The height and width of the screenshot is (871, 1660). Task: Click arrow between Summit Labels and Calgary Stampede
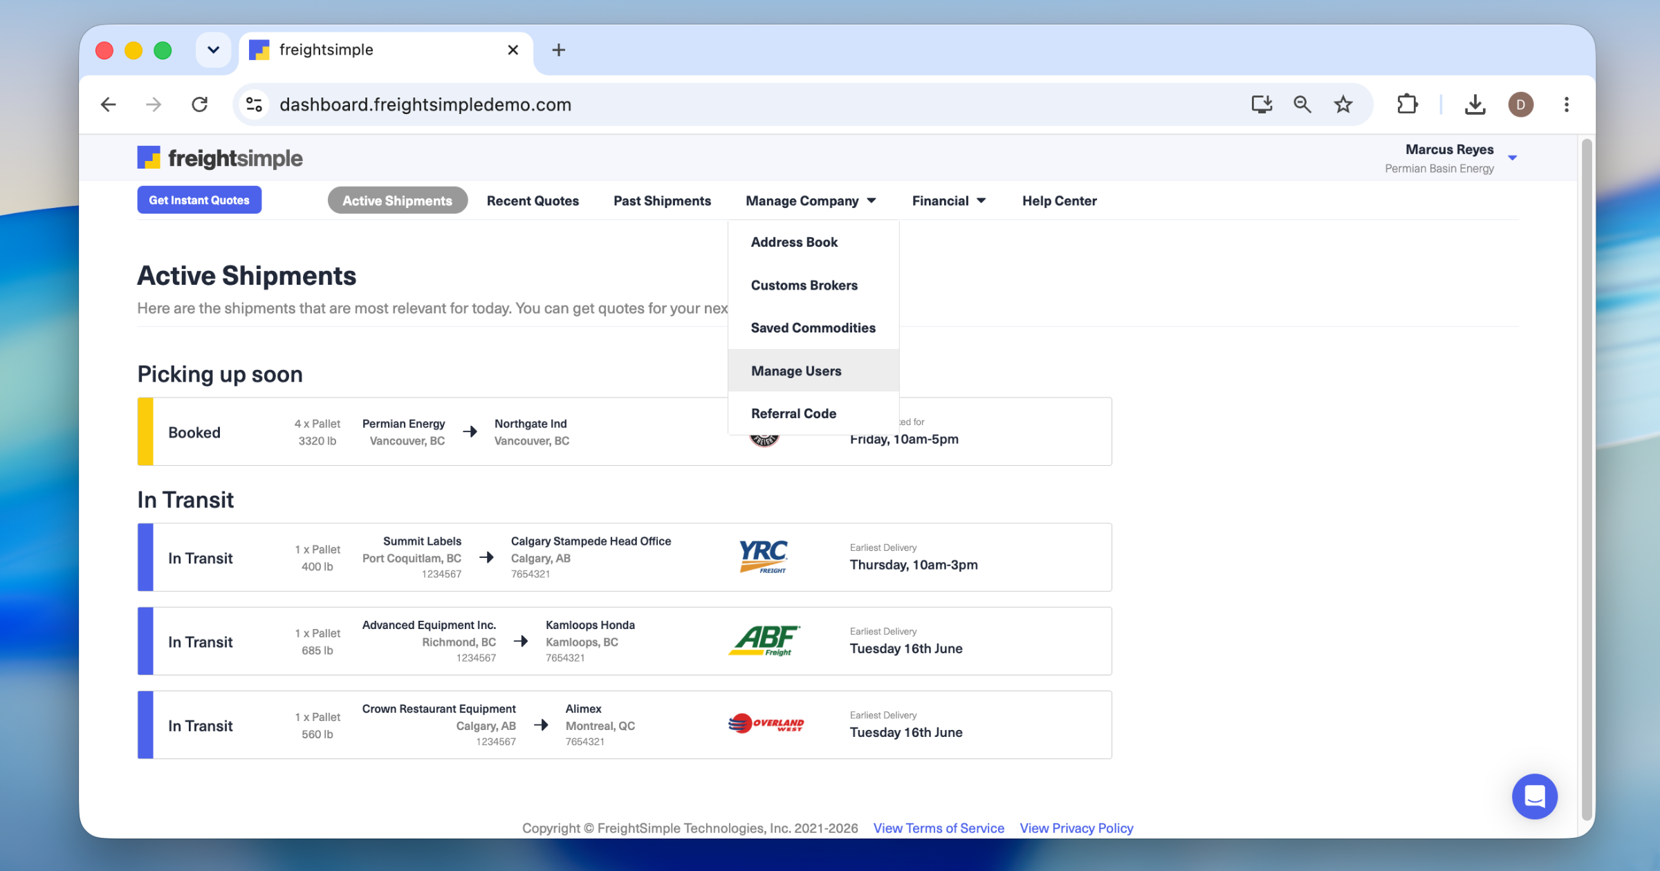(x=486, y=557)
